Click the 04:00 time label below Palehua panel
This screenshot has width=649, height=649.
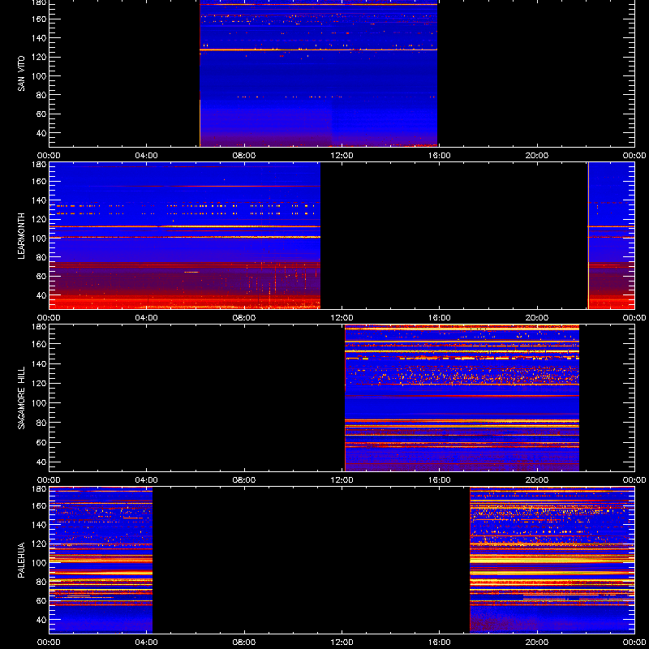pyautogui.click(x=147, y=643)
